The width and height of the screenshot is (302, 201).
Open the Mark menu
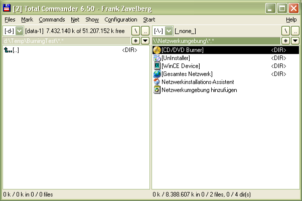click(x=27, y=19)
